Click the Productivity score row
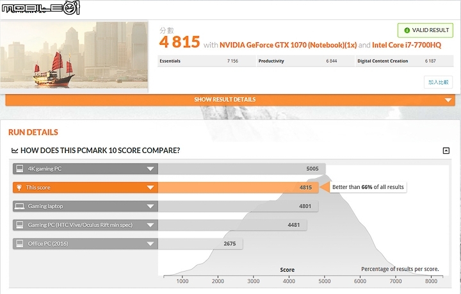The height and width of the screenshot is (294, 461). point(305,61)
